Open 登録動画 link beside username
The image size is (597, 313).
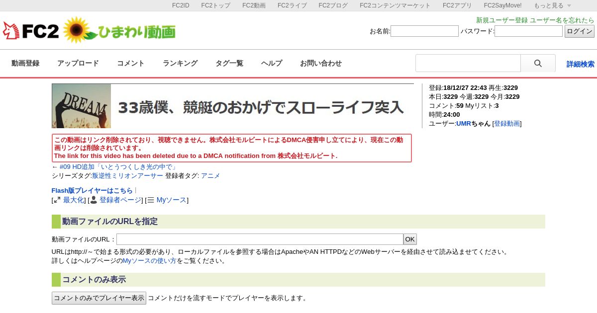pyautogui.click(x=507, y=123)
